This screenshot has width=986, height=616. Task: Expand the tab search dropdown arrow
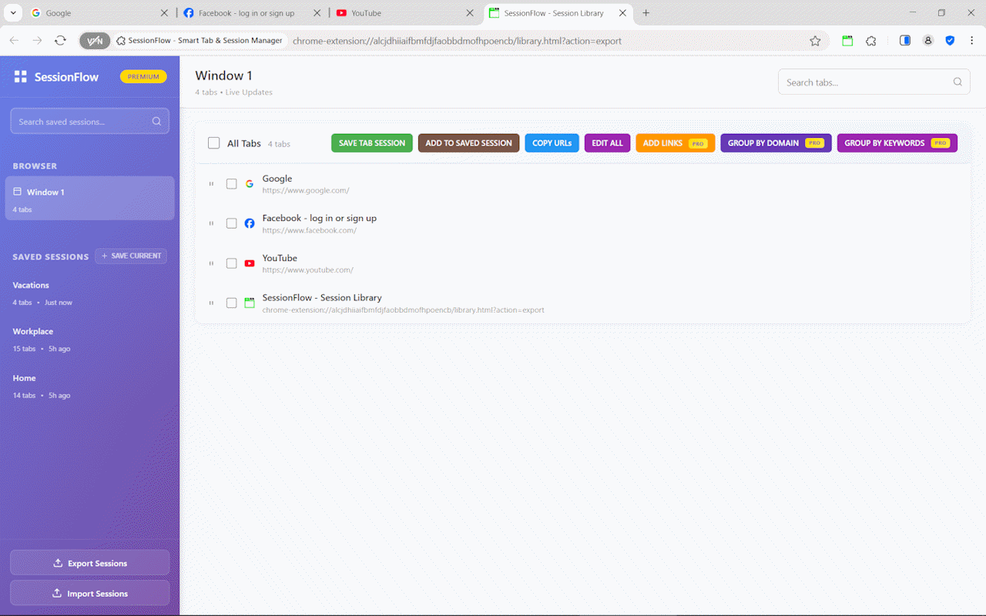[x=14, y=13]
